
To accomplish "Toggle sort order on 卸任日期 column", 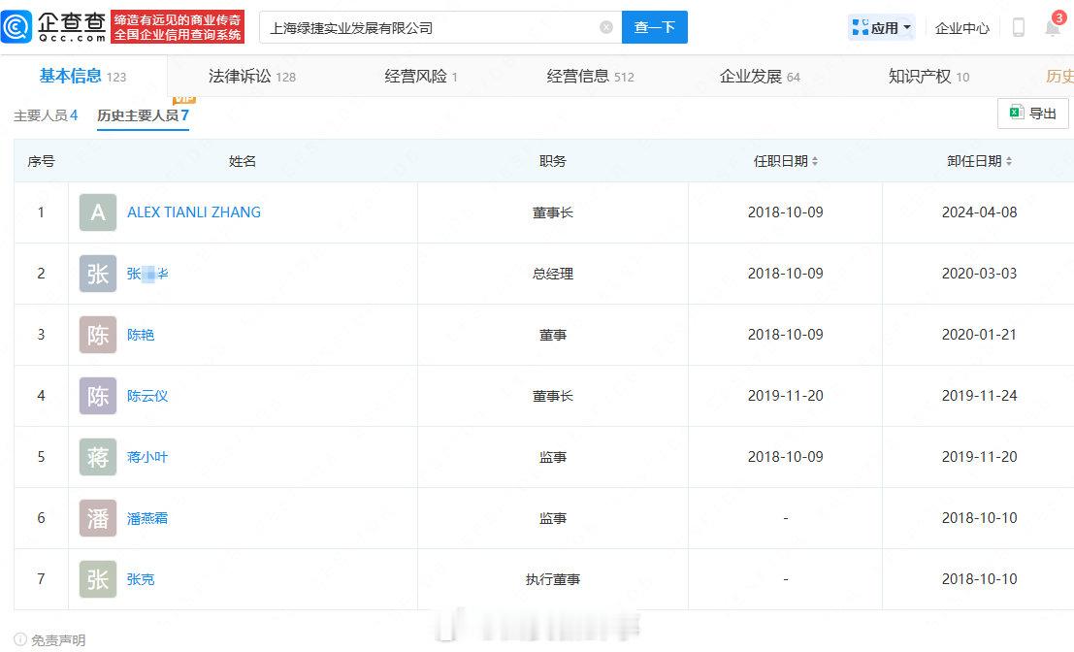I will point(1007,161).
